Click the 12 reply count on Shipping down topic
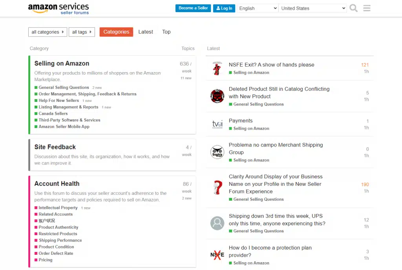 click(x=366, y=220)
